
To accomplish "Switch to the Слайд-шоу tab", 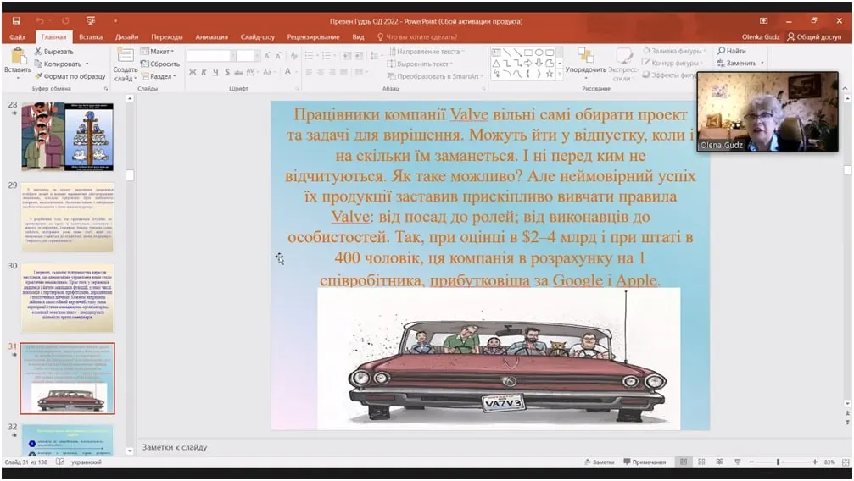I will (258, 37).
